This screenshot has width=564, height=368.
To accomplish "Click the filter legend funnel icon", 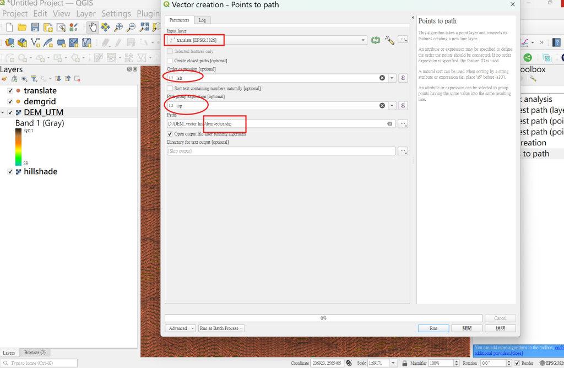I will click(x=34, y=79).
